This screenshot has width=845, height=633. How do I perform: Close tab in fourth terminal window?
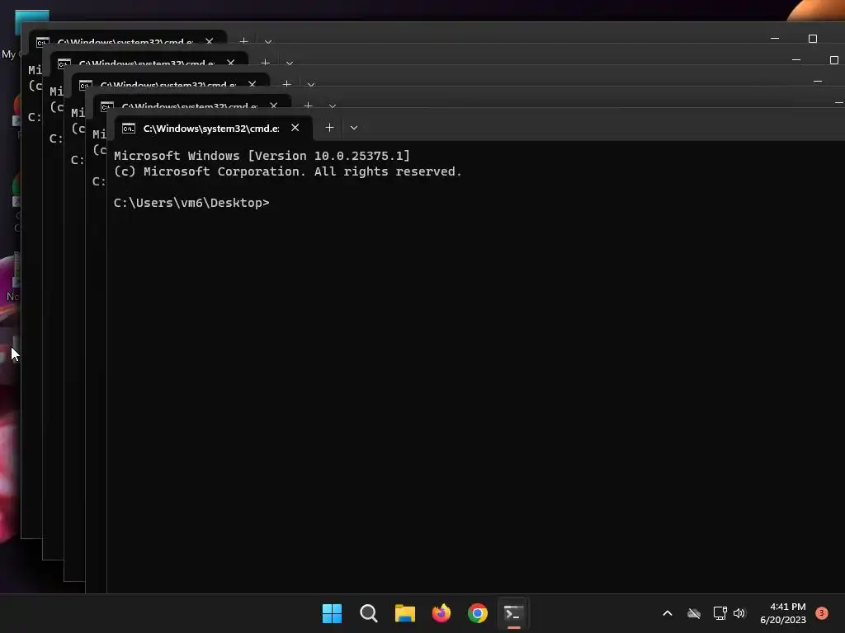coord(231,63)
